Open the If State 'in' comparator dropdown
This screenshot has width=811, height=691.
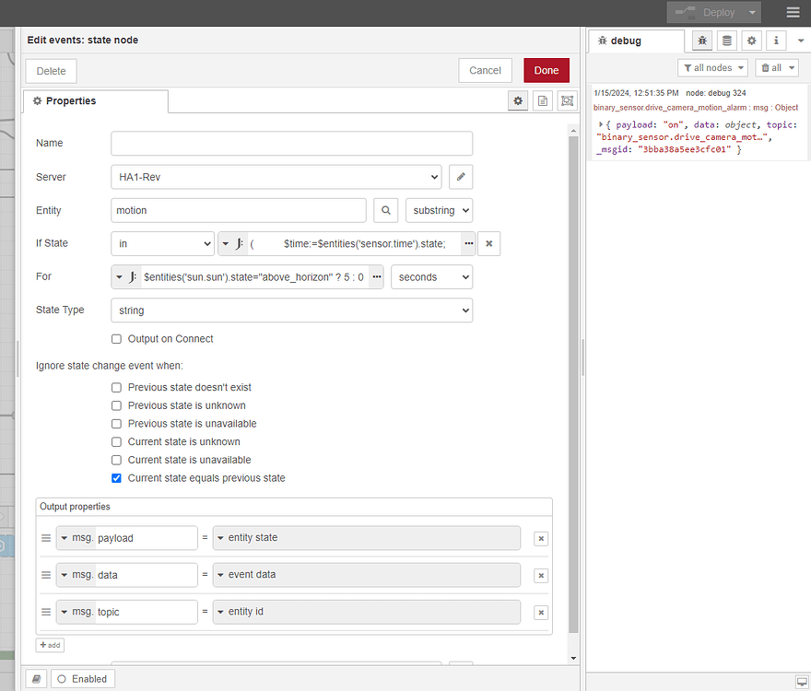(x=163, y=243)
